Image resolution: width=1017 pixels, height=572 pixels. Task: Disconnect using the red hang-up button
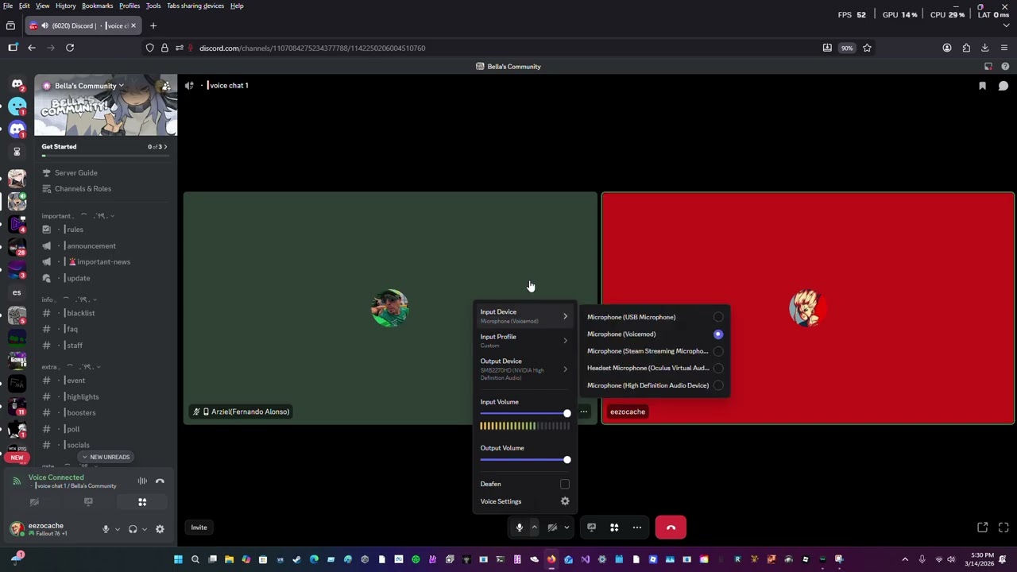[x=671, y=528]
